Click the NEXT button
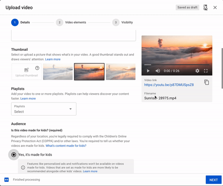223x186 pixels. point(213,180)
